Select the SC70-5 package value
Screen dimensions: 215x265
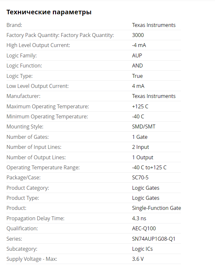[140, 177]
